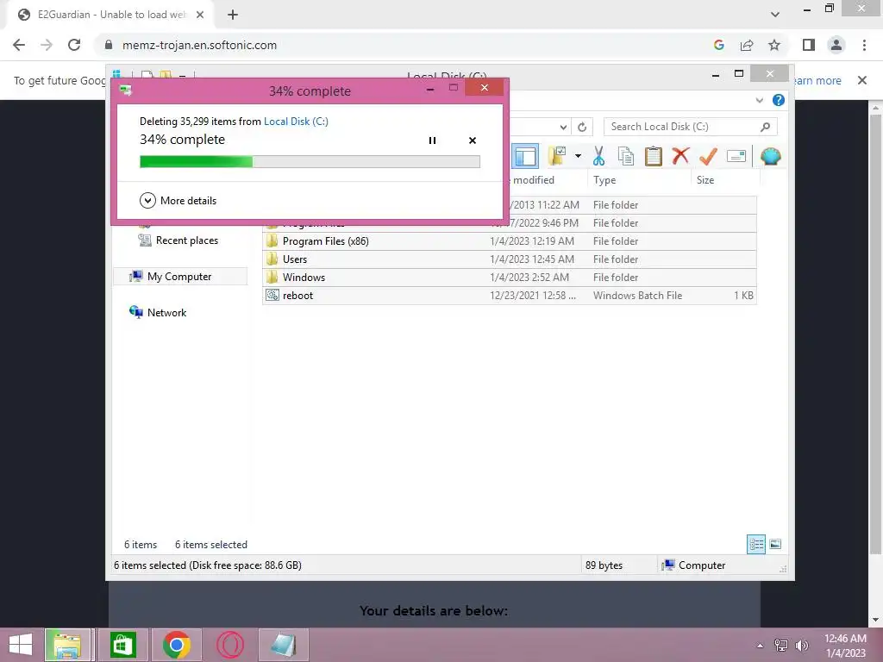Open the notepad app on the taskbar
Image resolution: width=883 pixels, height=662 pixels.
[x=283, y=645]
